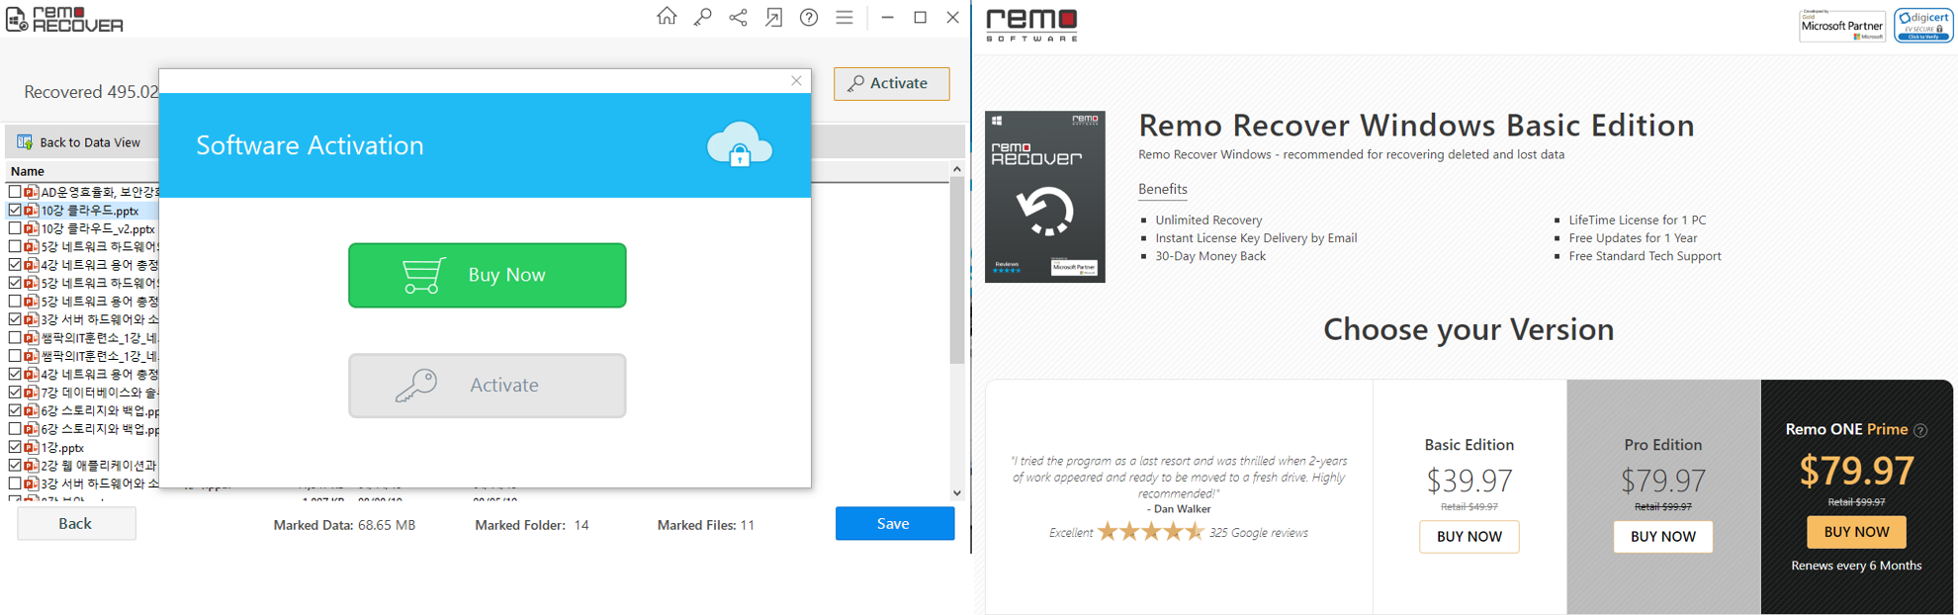Check the 10강 클라우드_v2.pptx checkbox
This screenshot has height=615, width=1958.
tap(15, 228)
